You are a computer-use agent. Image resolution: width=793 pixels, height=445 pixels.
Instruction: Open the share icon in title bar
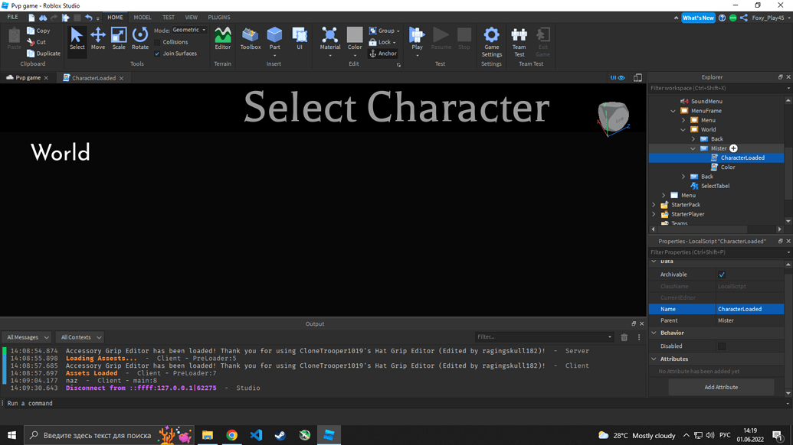coord(744,18)
